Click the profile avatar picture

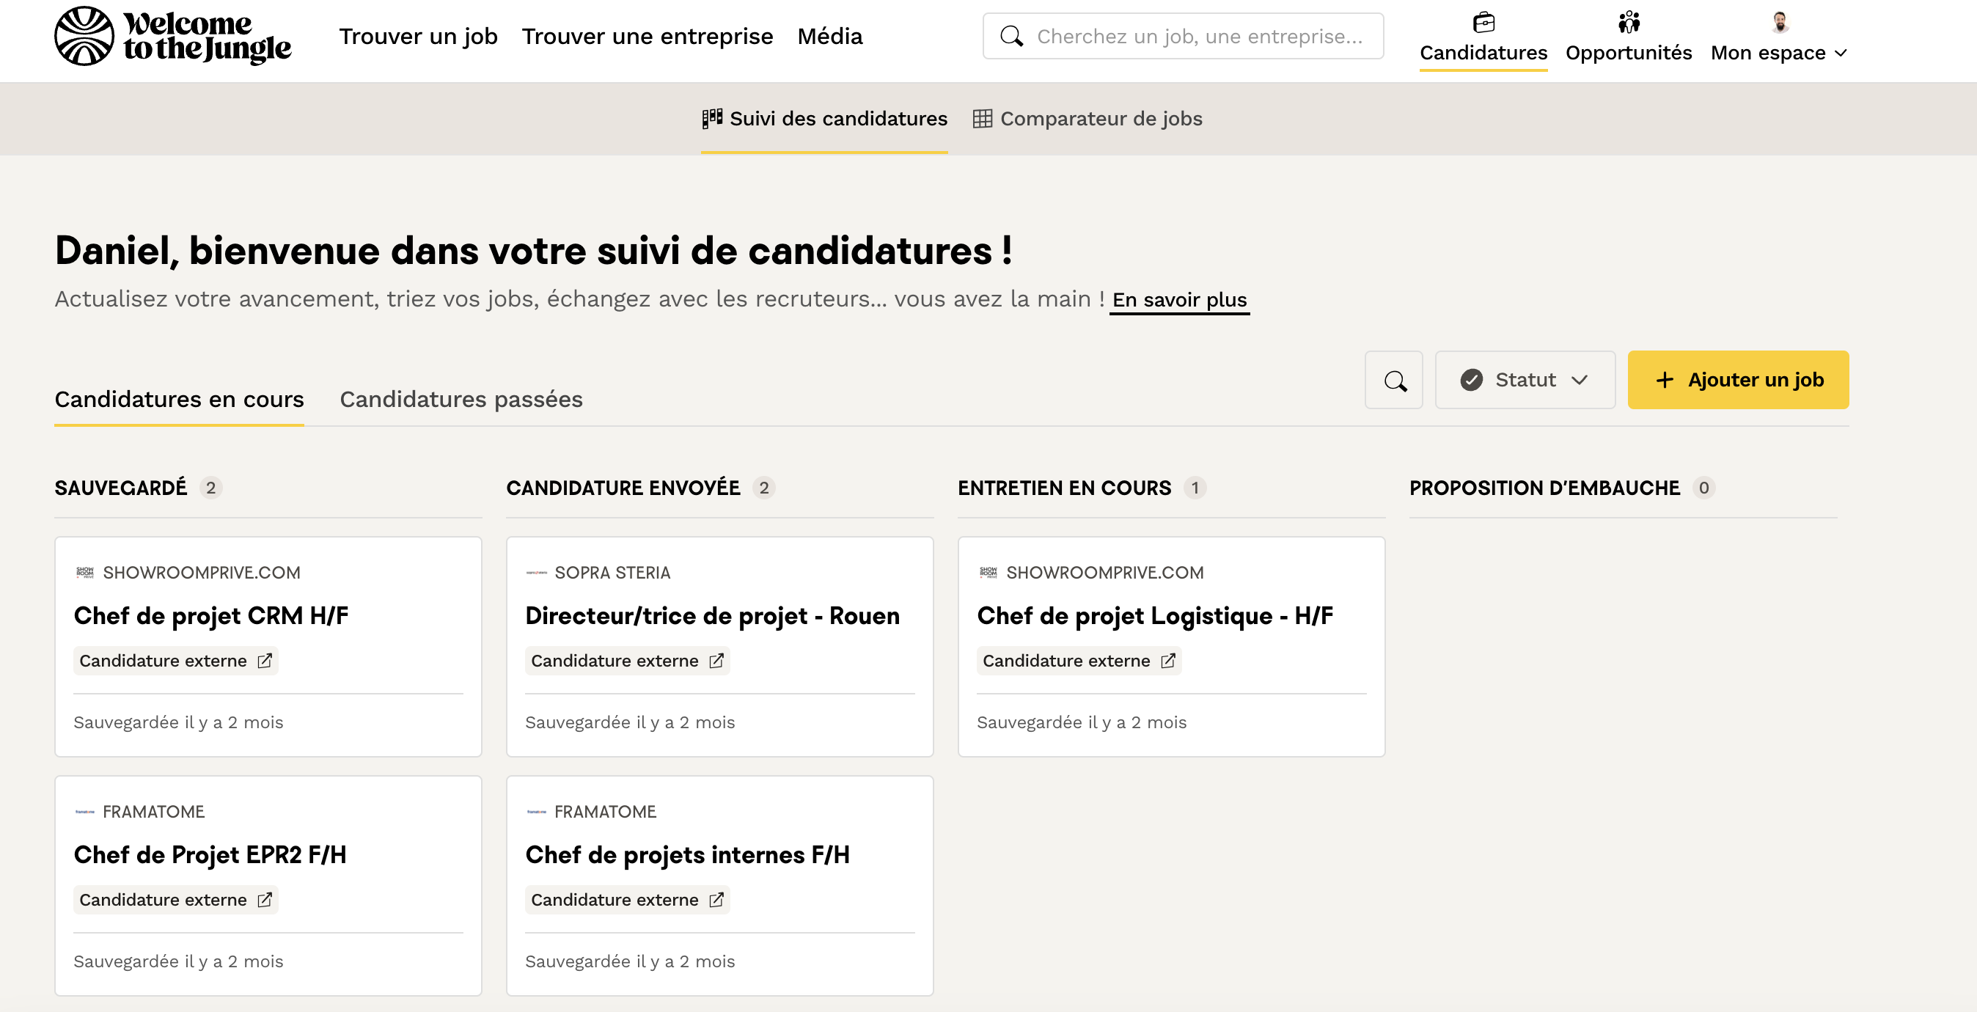pos(1779,22)
